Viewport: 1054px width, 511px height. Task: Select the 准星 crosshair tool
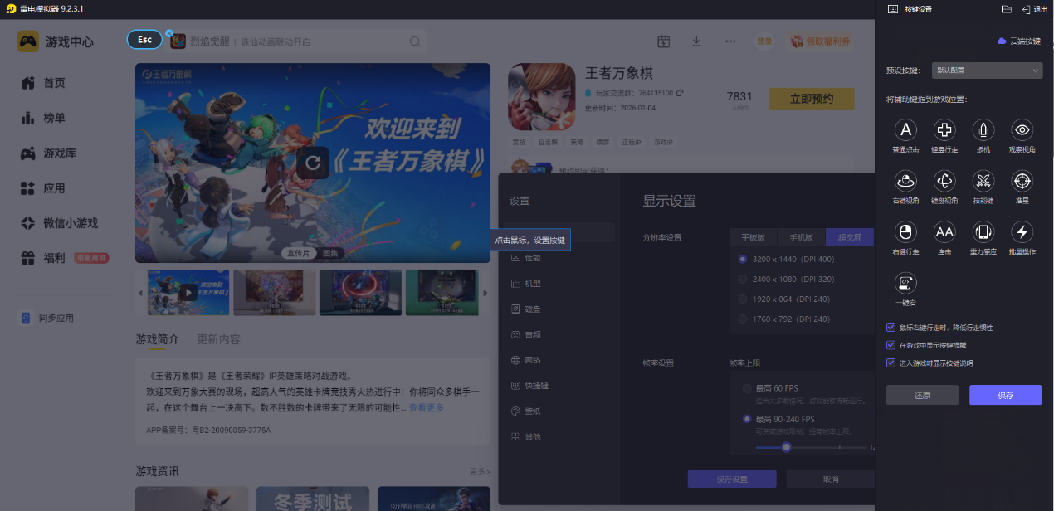click(x=1022, y=180)
